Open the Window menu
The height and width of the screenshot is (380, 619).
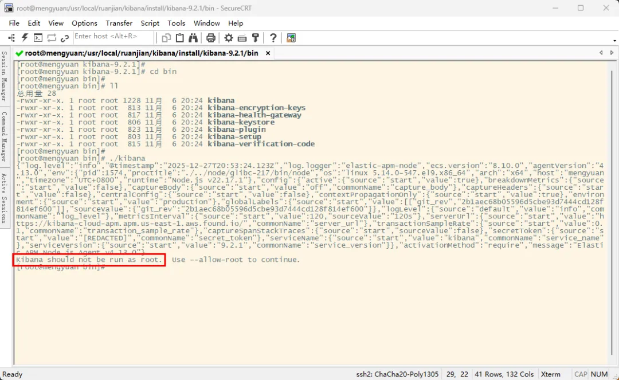pyautogui.click(x=206, y=23)
